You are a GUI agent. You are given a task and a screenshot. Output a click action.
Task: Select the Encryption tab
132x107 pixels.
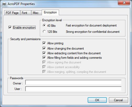[x=50, y=12]
